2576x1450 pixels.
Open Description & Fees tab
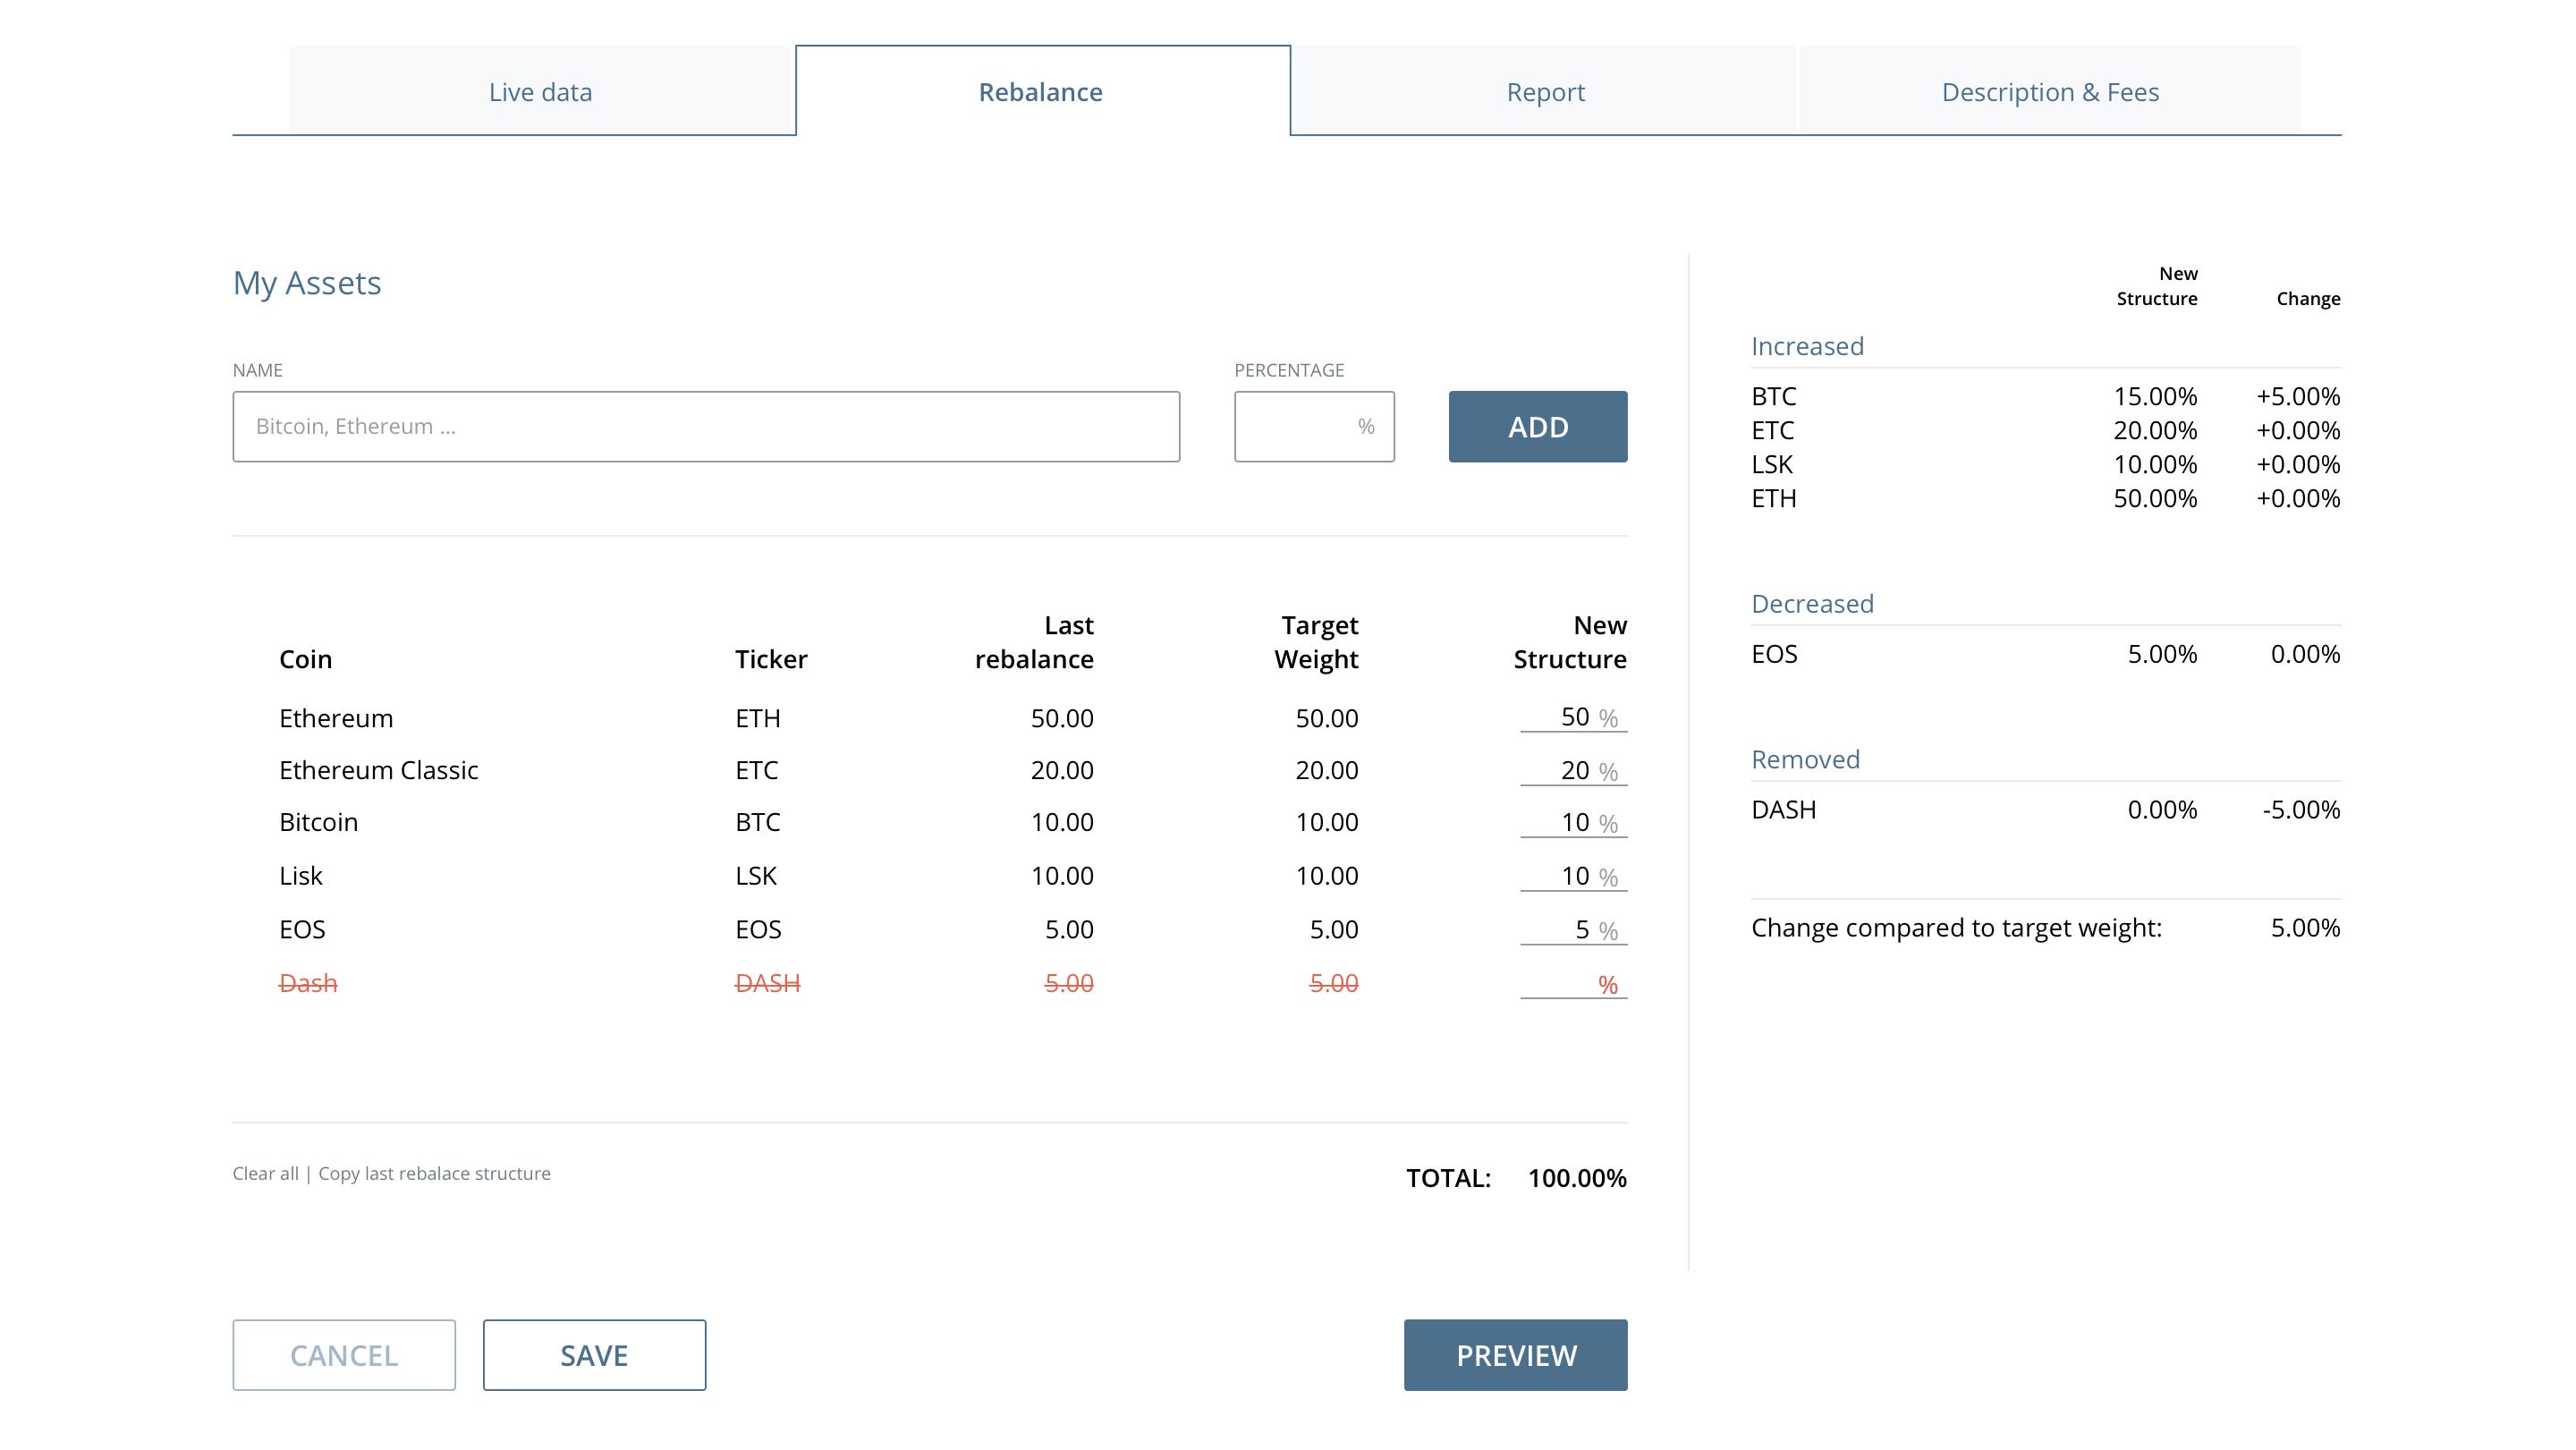2050,92
